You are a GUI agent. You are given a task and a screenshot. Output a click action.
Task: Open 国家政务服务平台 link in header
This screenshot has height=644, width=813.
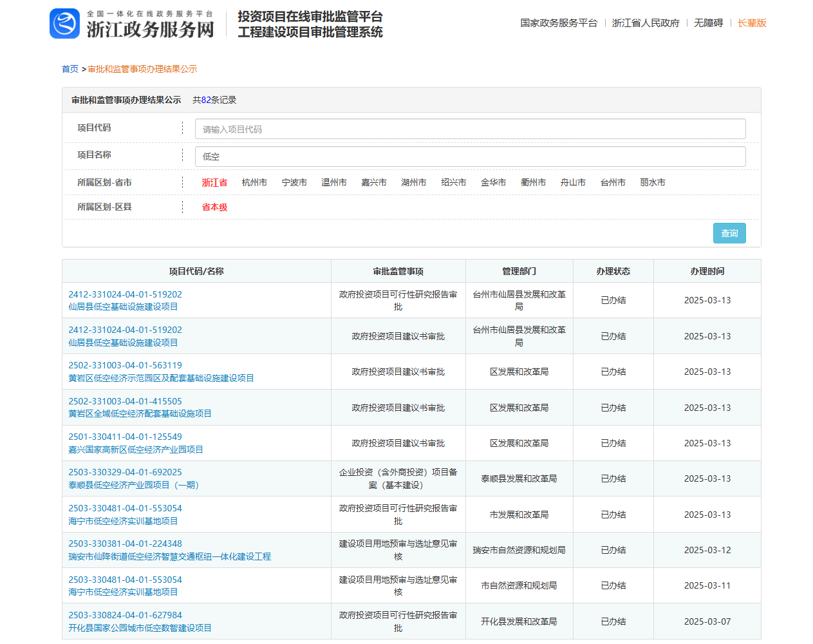[x=558, y=23]
